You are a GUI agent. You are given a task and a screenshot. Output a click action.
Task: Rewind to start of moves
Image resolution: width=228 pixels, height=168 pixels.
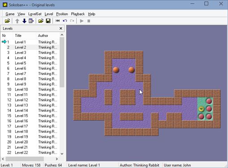click(x=58, y=21)
